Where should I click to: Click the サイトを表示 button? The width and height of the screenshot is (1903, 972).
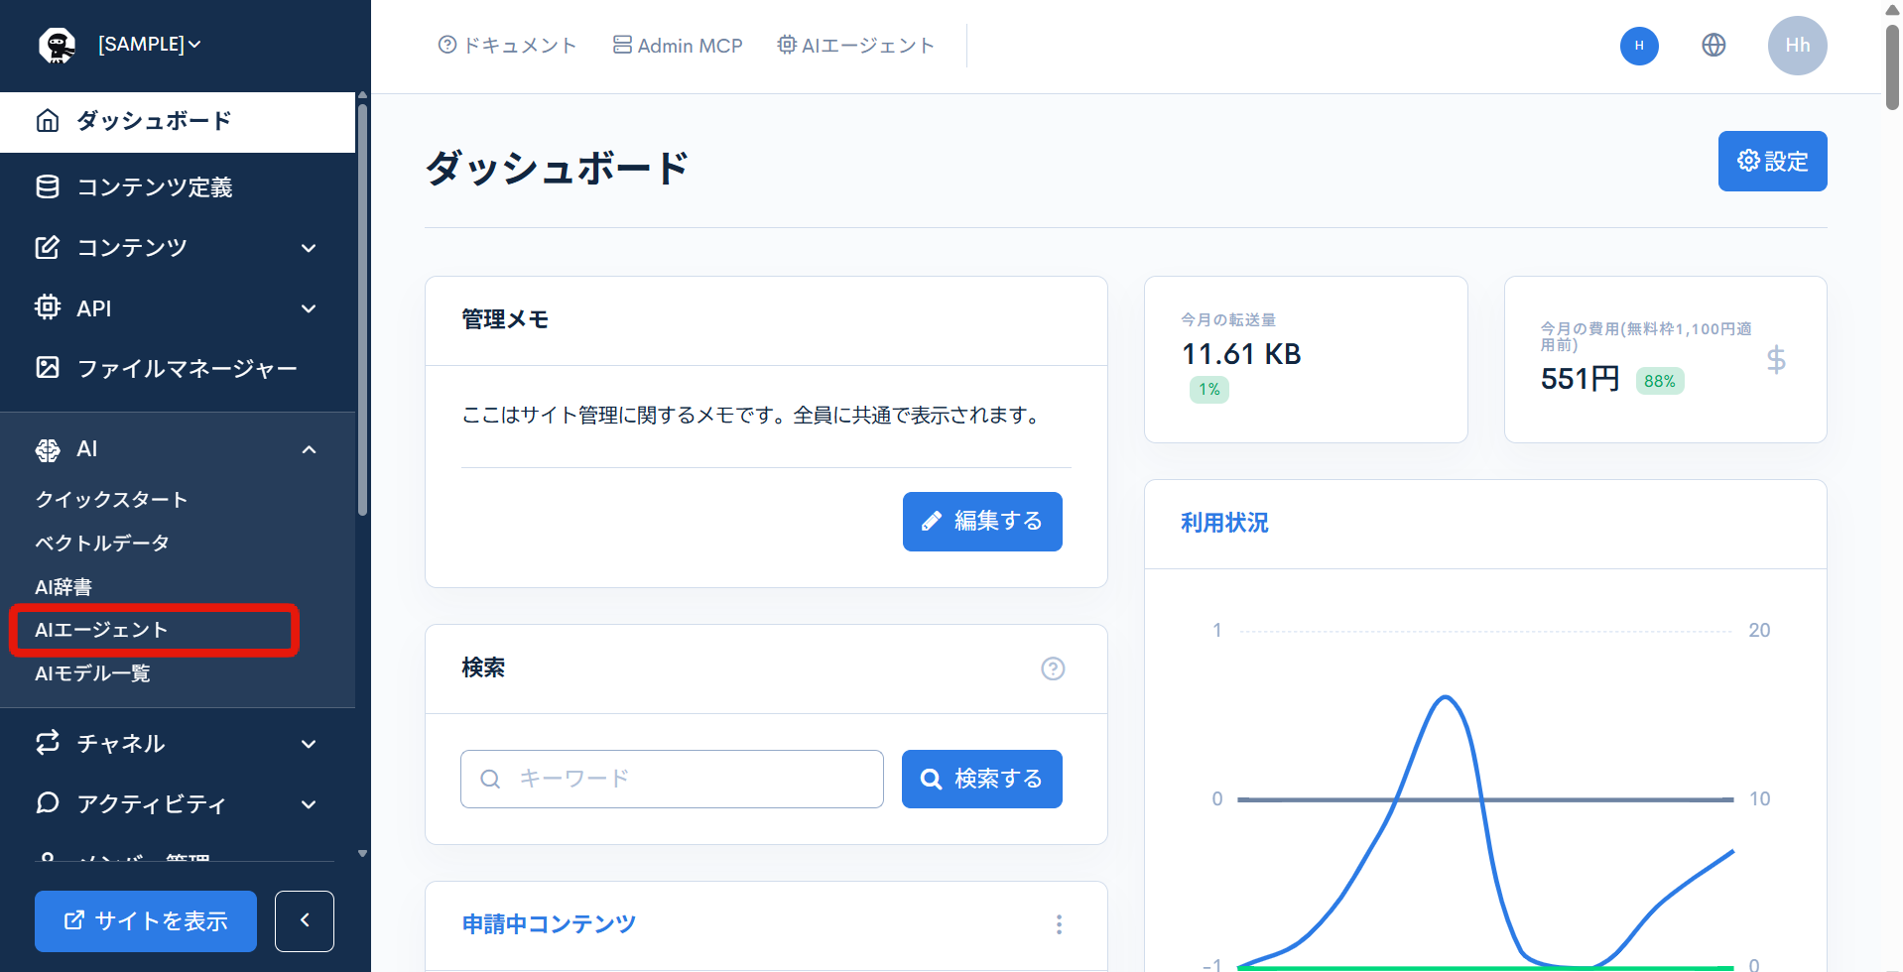point(146,921)
